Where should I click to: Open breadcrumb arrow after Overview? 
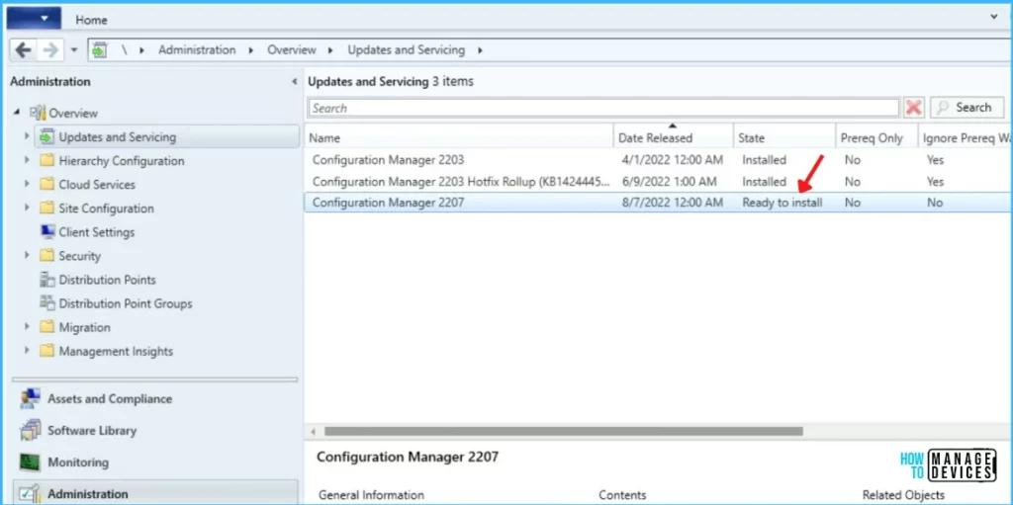(x=331, y=50)
